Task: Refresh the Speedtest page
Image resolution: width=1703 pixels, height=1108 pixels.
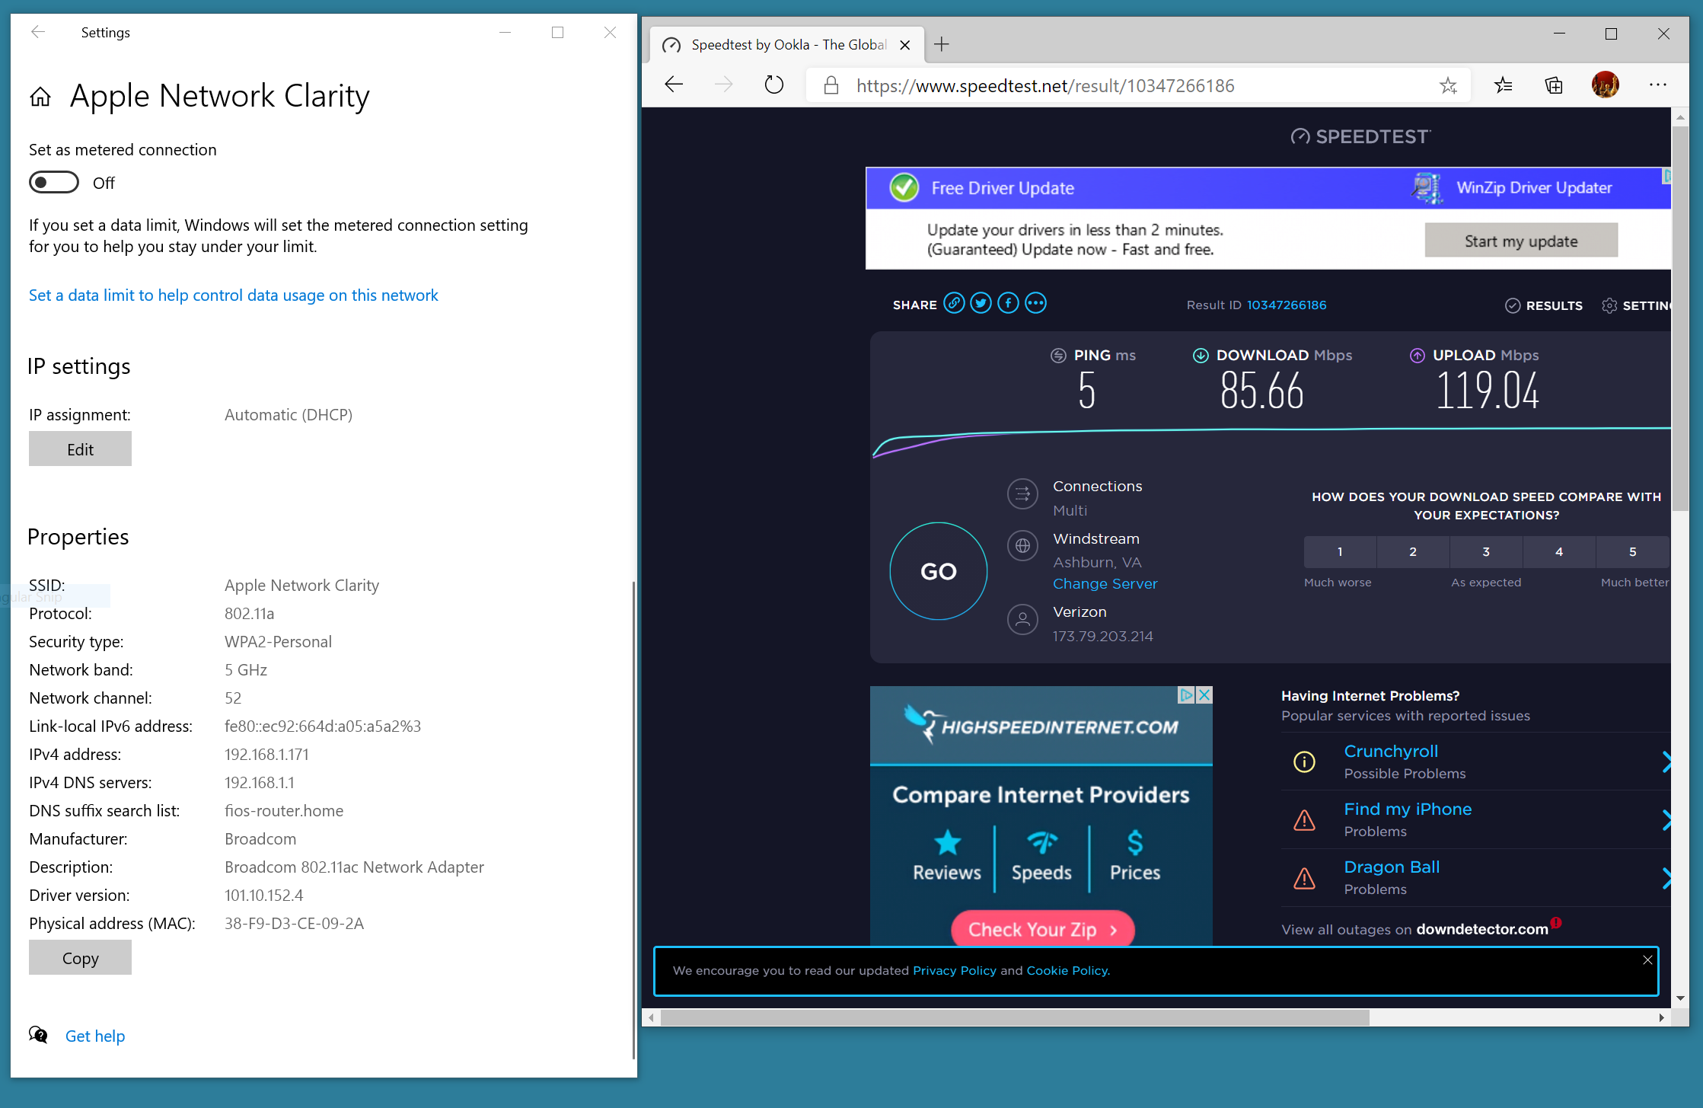Action: click(x=773, y=85)
